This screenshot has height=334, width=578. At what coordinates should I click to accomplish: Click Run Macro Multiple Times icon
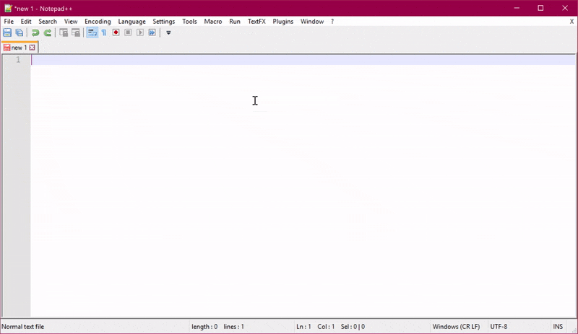pyautogui.click(x=152, y=32)
